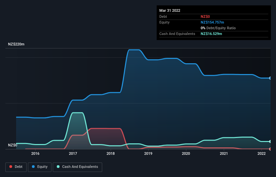The image size is (276, 177).
Task: Select the 2021 x-axis label
Action: point(224,153)
